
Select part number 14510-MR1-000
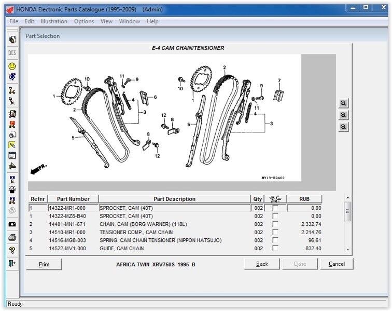coord(67,232)
